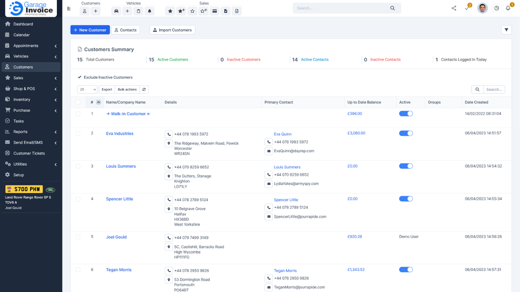Open Dashboard from the sidebar
Image resolution: width=520 pixels, height=292 pixels.
pos(23,24)
